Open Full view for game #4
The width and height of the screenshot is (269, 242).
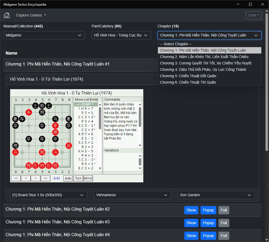coord(224,236)
